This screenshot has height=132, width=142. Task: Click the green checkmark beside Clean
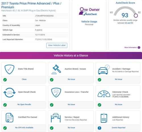click(x=5, y=80)
